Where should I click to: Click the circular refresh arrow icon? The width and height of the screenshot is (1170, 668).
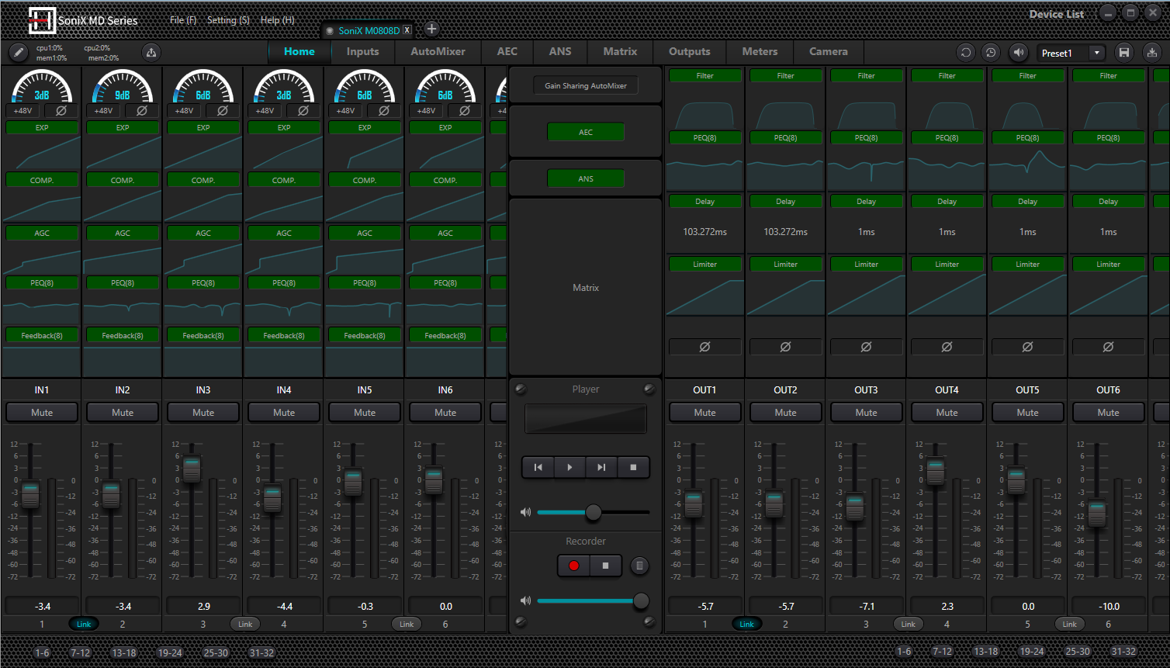966,53
